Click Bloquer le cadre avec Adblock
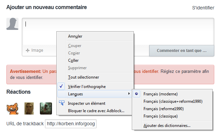This screenshot has width=221, height=135. tap(96, 110)
